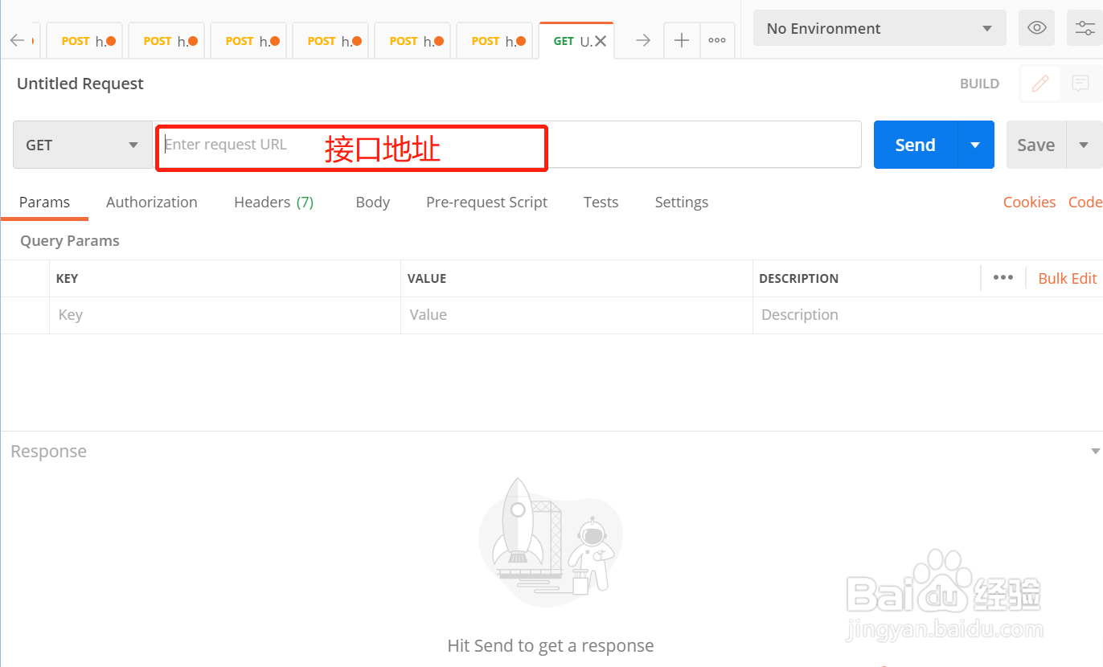Click the Key input cell
Image resolution: width=1103 pixels, height=667 pixels.
point(225,315)
